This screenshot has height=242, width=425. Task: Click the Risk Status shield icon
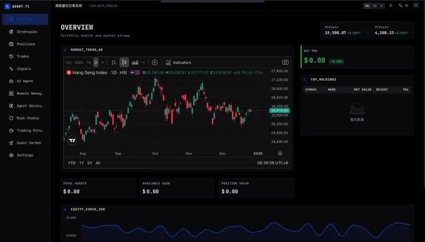(x=11, y=118)
